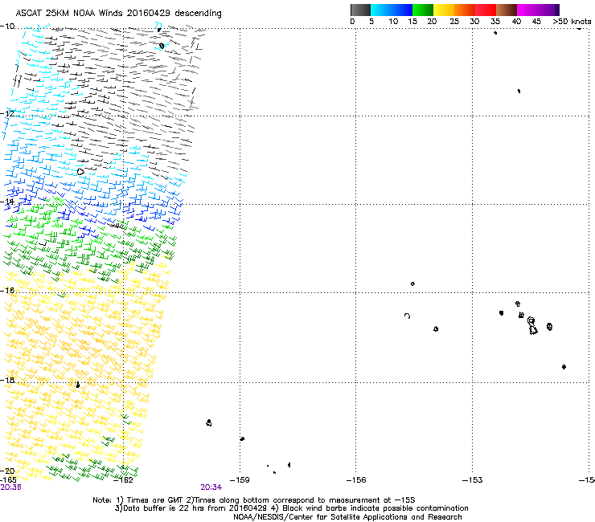Click the purple '20:34' time label
This screenshot has height=522, width=595.
[211, 487]
